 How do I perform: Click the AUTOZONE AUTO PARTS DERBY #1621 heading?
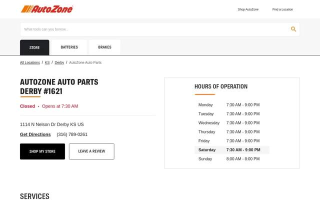[x=59, y=86]
